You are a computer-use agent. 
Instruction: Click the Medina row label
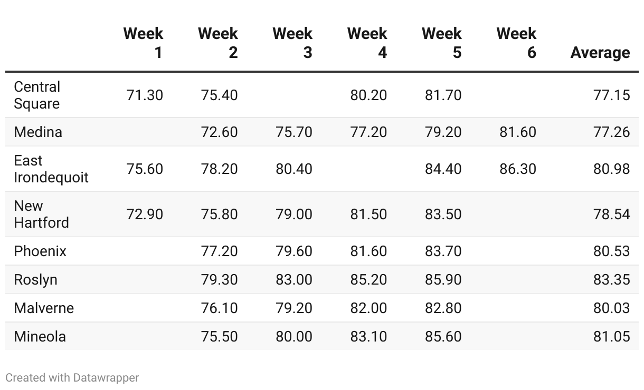(x=38, y=132)
